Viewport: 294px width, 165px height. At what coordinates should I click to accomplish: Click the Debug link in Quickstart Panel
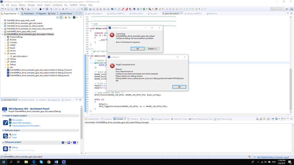tap(15, 147)
